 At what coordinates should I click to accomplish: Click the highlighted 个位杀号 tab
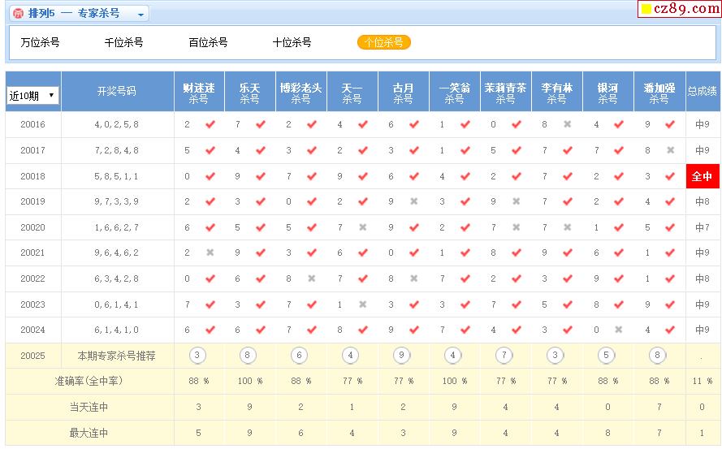384,42
